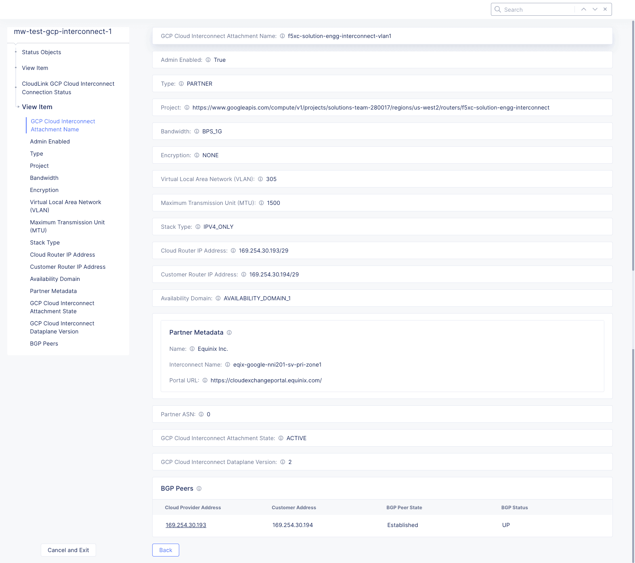635x563 pixels.
Task: Click info icon next to Portal URL
Action: click(205, 380)
